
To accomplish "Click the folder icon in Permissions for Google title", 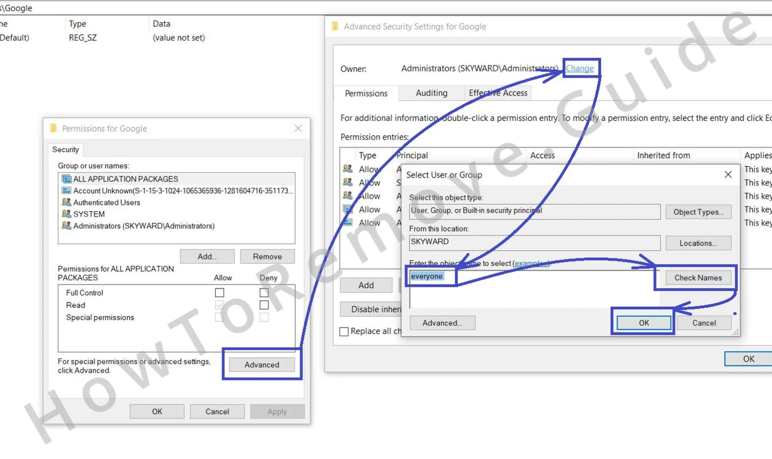I will (54, 128).
